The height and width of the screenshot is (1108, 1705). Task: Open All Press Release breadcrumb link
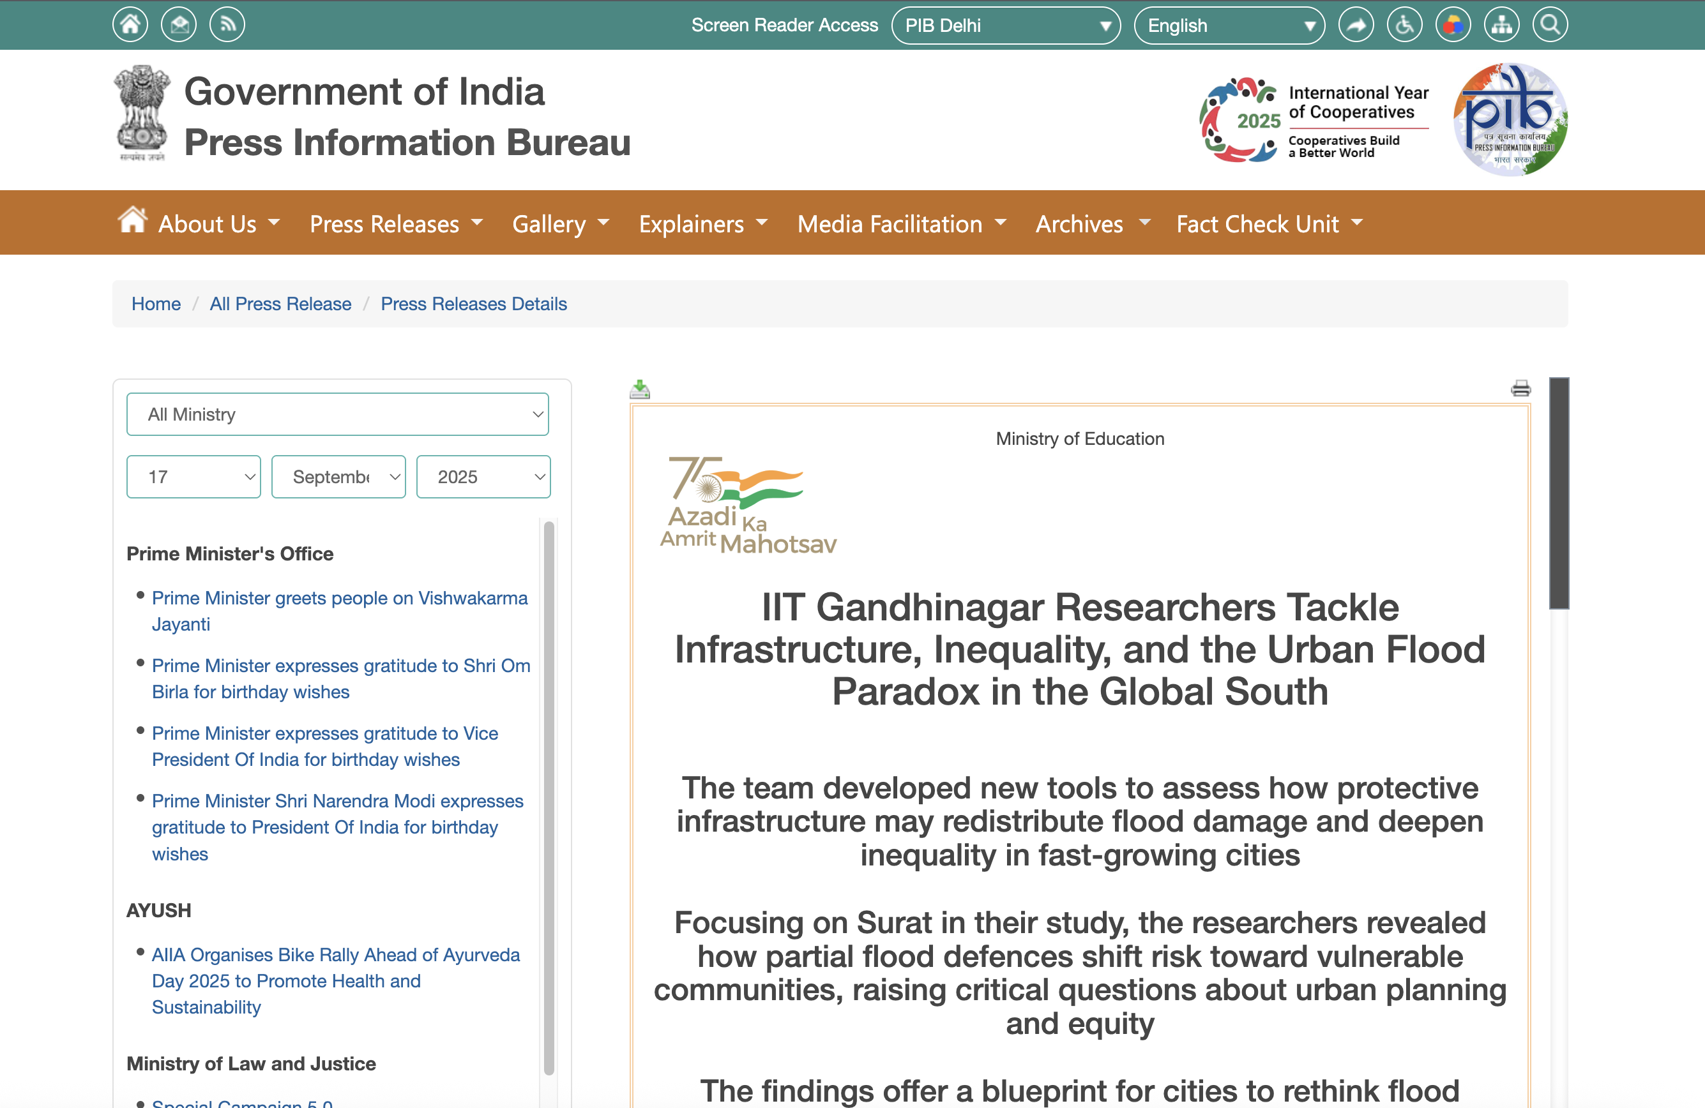[x=280, y=304]
